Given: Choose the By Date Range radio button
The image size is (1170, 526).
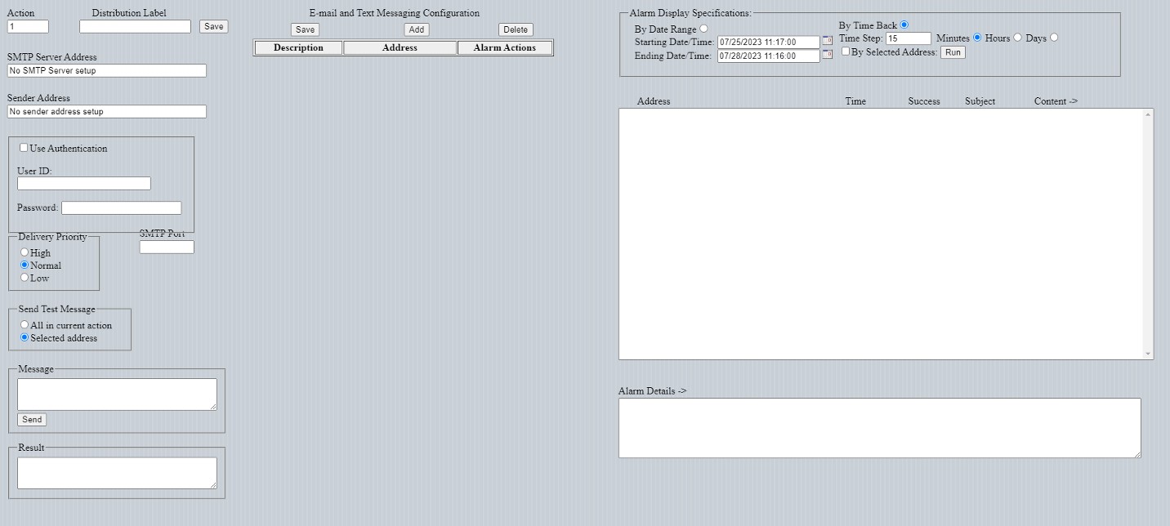Looking at the screenshot, I should pos(703,29).
